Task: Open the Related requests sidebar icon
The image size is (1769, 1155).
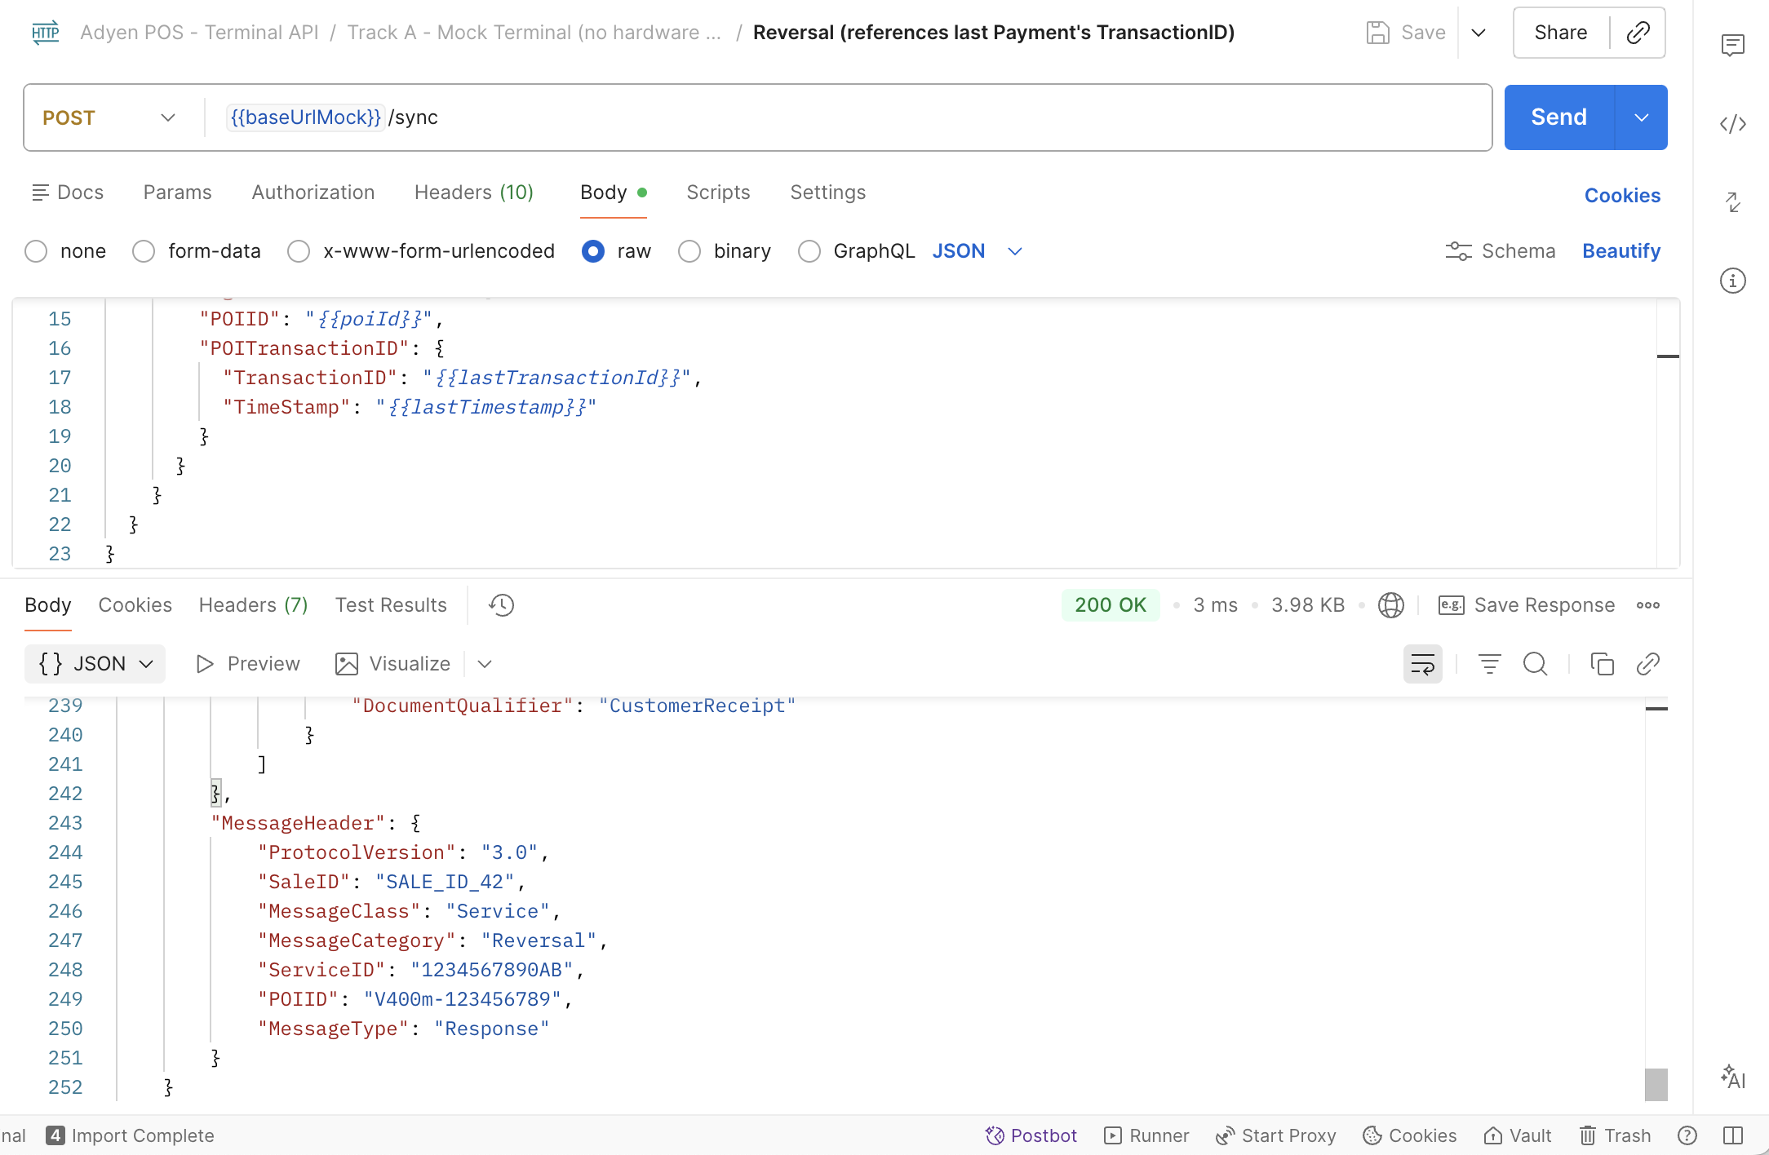Action: point(1732,202)
